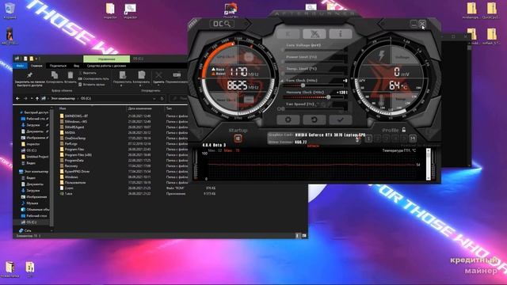Image resolution: width=507 pixels, height=285 pixels.
Task: Click the Удалить (delete) ribbon icon
Action: 158,78
